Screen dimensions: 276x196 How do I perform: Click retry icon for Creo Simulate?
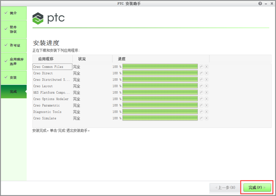(201, 118)
